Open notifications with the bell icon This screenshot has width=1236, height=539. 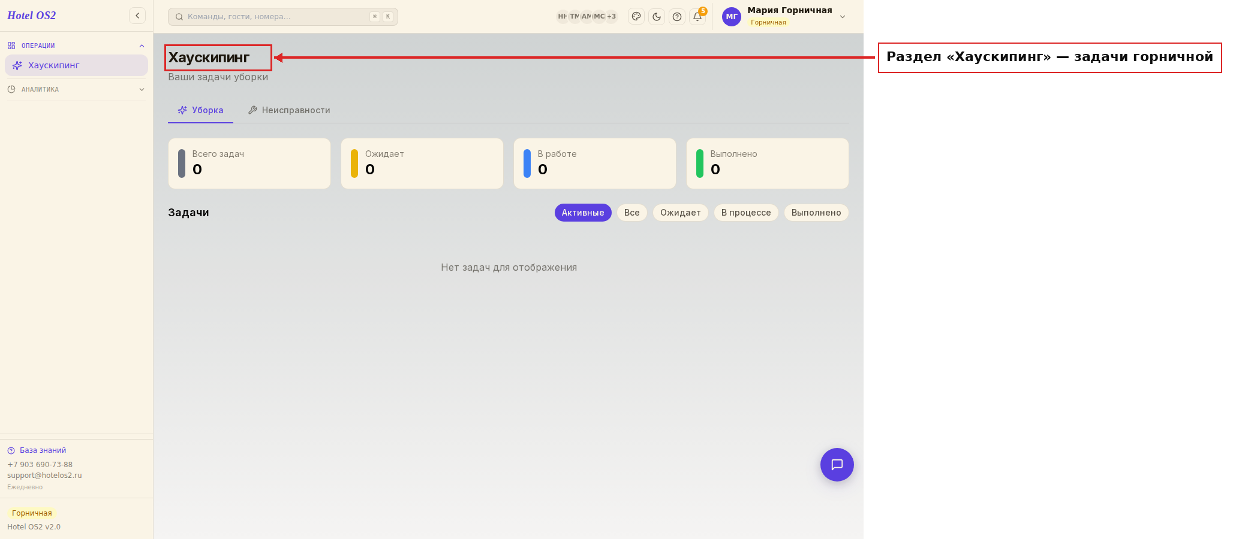[x=697, y=17]
